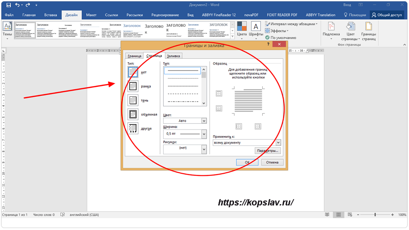Open Watermark (Подложка) menu
Image resolution: width=409 pixels, height=230 pixels.
tap(331, 31)
